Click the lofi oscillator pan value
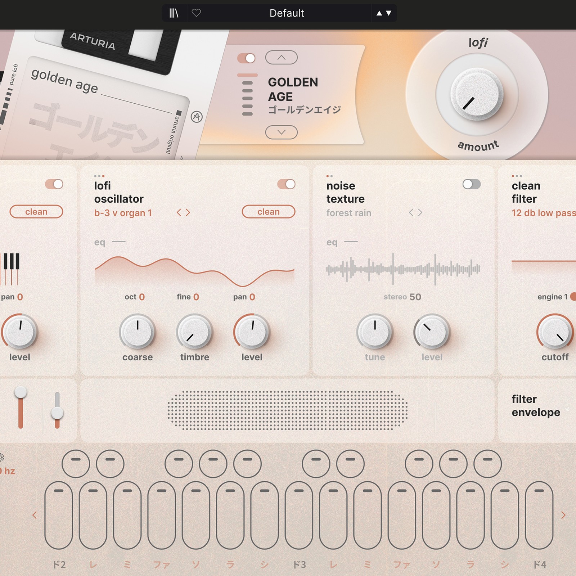576x576 pixels. 252,297
